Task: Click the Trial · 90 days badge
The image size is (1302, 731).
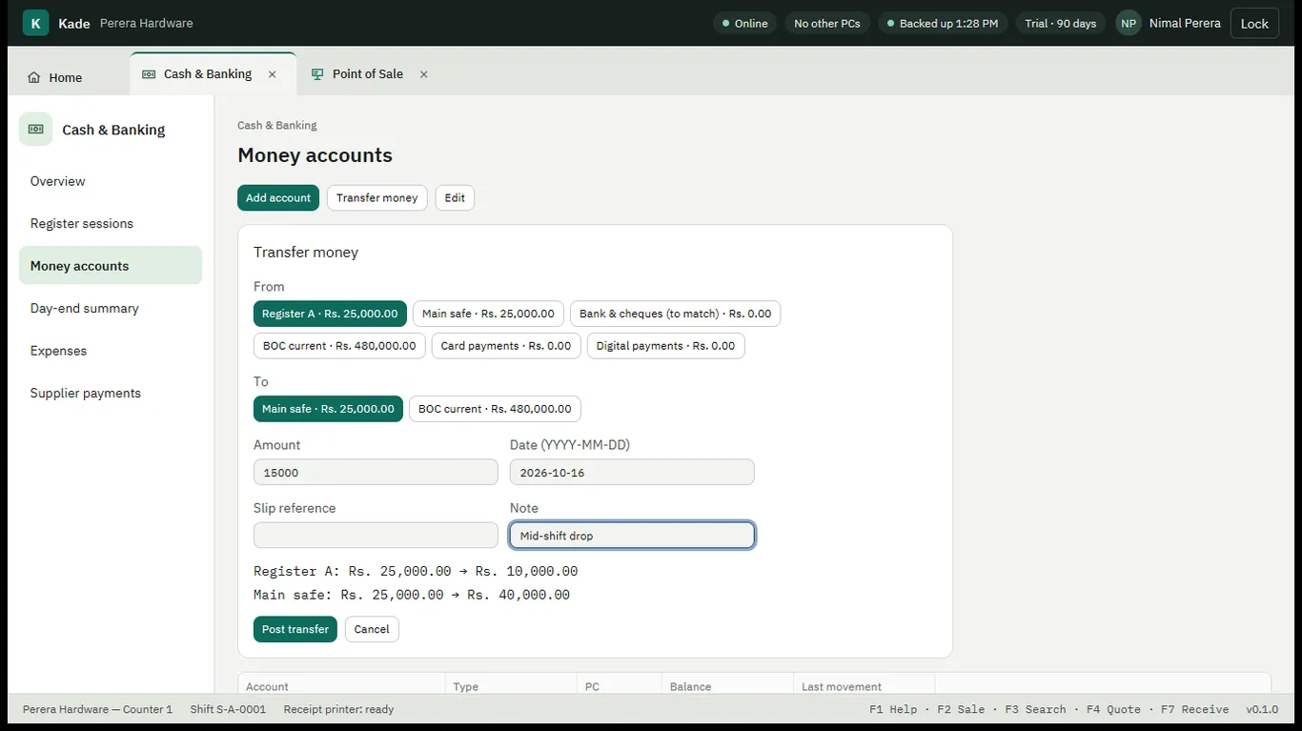Action: click(1061, 23)
